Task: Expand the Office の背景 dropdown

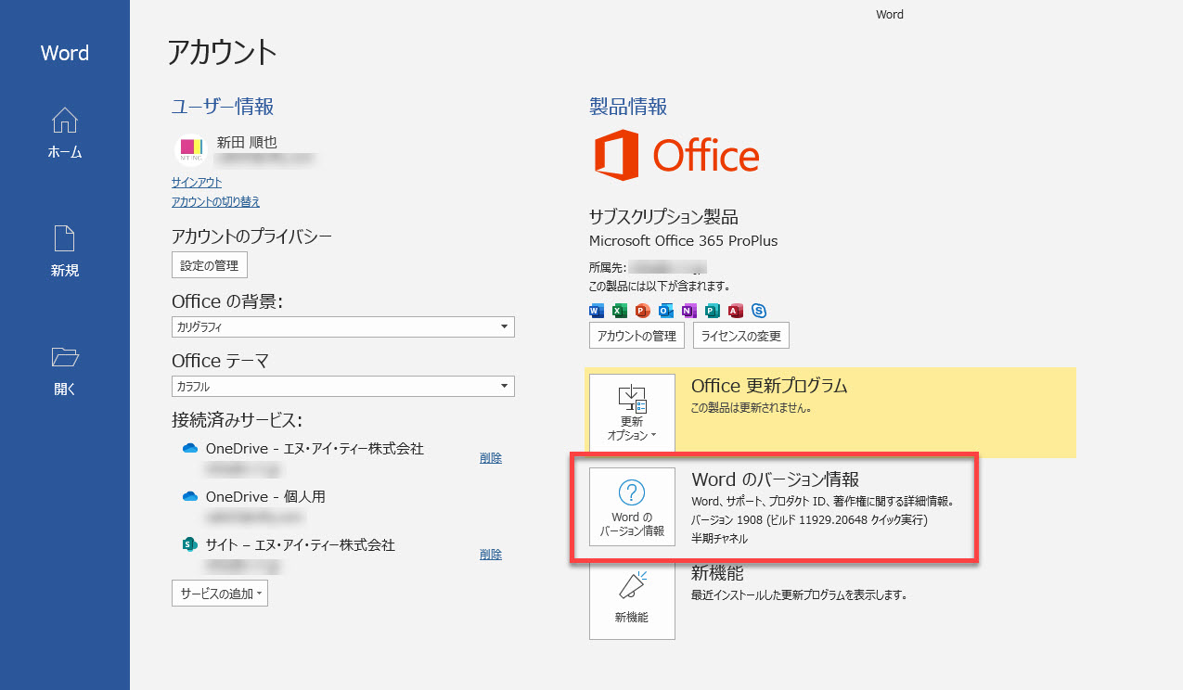Action: [504, 326]
